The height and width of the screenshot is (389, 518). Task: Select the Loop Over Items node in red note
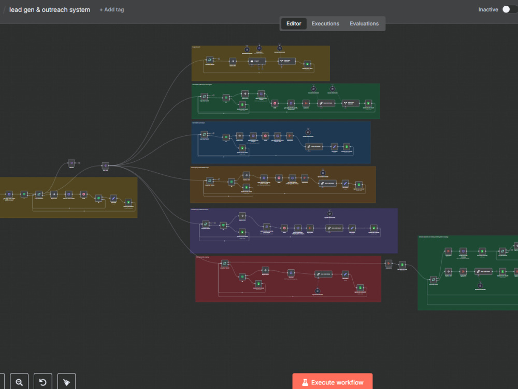[x=225, y=263]
